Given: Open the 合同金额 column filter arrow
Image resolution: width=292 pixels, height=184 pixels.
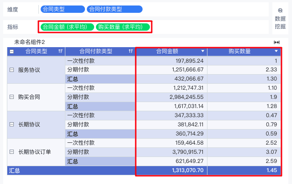Looking at the screenshot, I should [x=204, y=52].
